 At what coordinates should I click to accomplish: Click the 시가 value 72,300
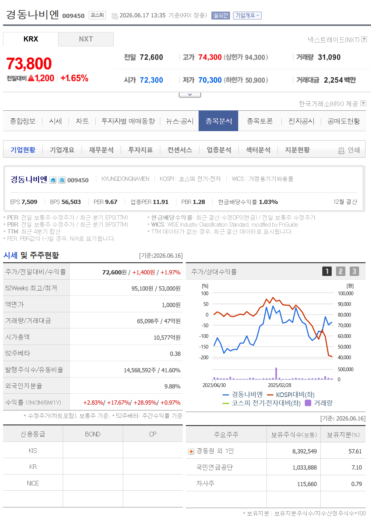[151, 80]
